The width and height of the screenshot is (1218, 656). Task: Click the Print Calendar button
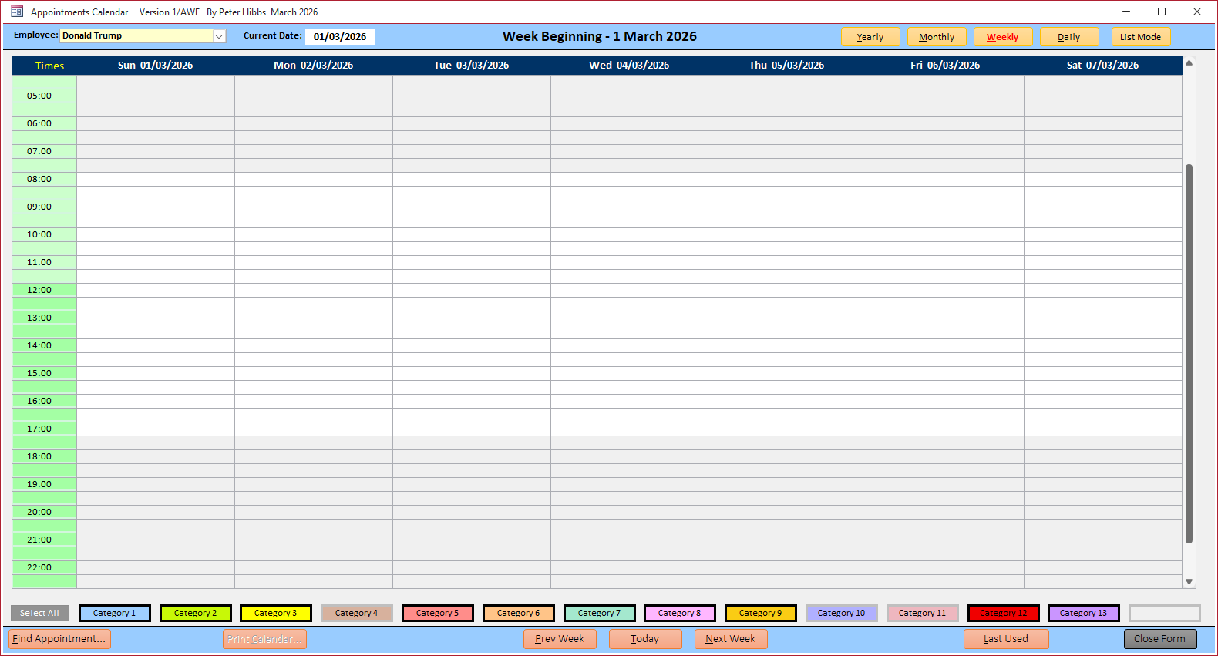[264, 639]
